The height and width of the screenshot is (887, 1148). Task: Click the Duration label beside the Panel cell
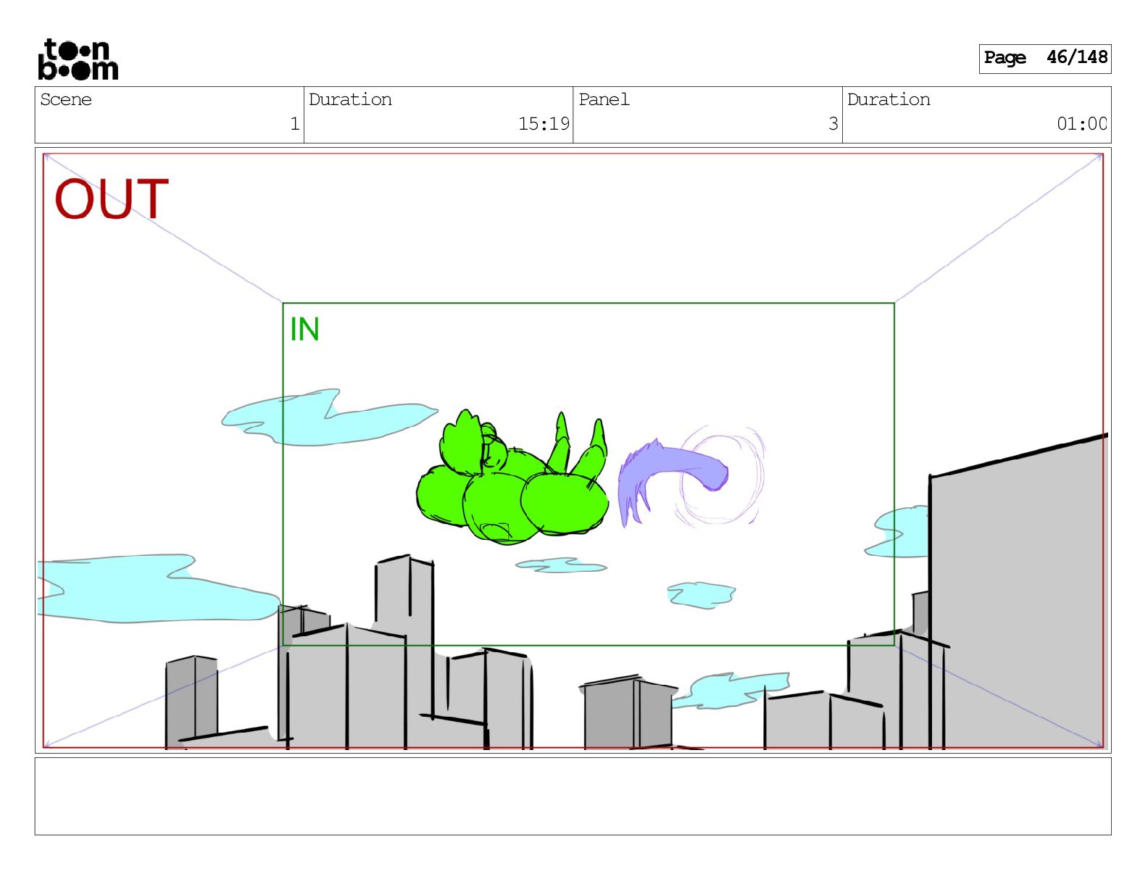coord(889,99)
